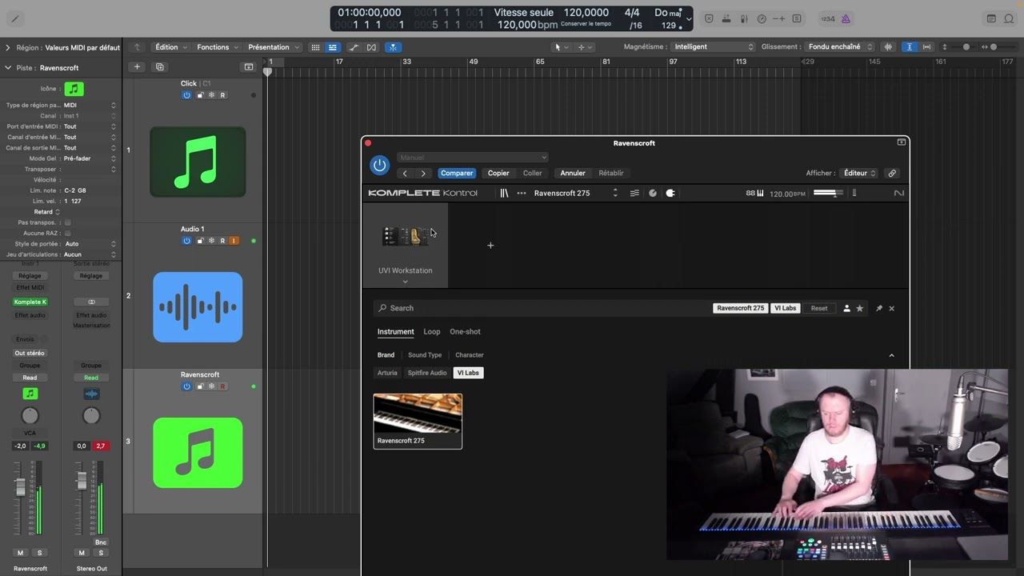Select the Character filter tab
The image size is (1024, 576).
470,355
